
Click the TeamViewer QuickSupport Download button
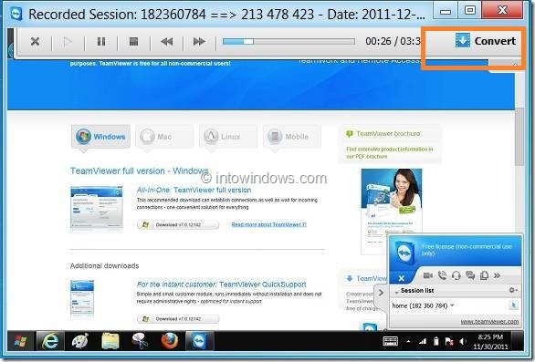(178, 319)
